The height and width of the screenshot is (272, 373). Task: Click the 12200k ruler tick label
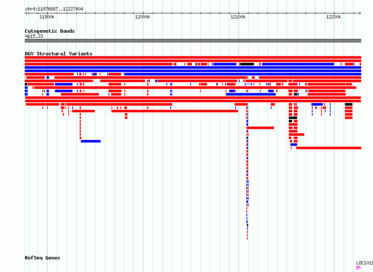click(334, 17)
